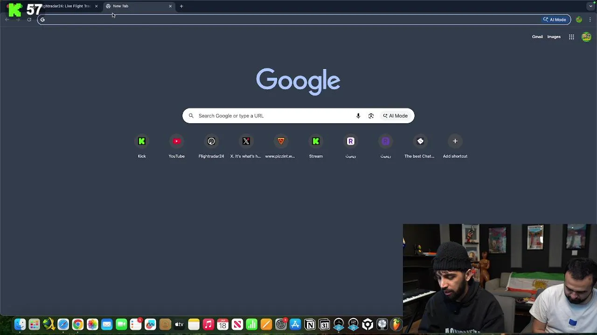Open FL Studio from the dock
This screenshot has height=335, width=597.
[396, 324]
